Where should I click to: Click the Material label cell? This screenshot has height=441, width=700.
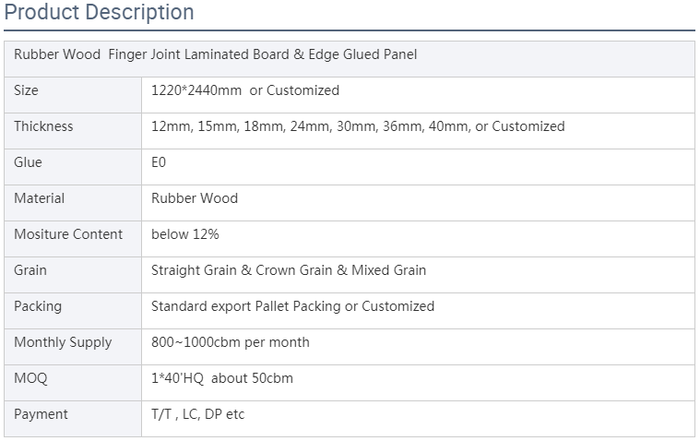click(73, 203)
